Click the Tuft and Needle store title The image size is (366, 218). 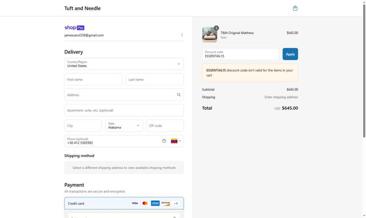pos(82,9)
